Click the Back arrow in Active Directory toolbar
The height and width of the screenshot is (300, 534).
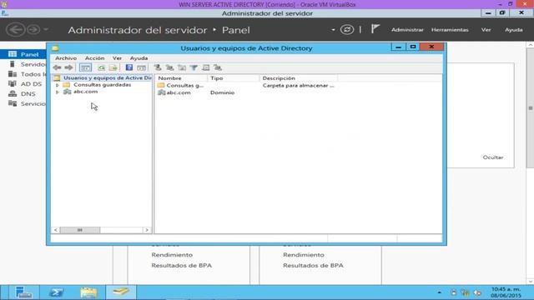tap(57, 67)
